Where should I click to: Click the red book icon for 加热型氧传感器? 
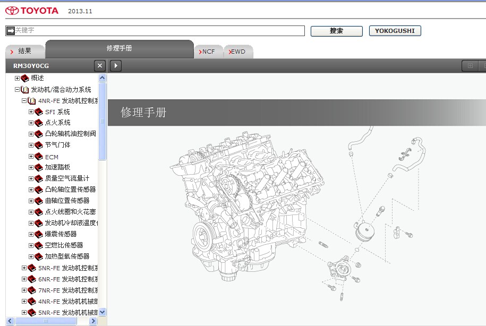point(38,257)
